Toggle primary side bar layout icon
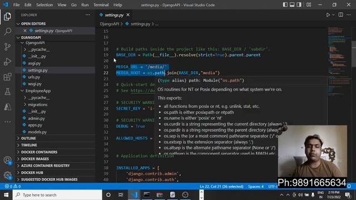Image resolution: width=356 pixels, height=200 pixels. [285, 5]
